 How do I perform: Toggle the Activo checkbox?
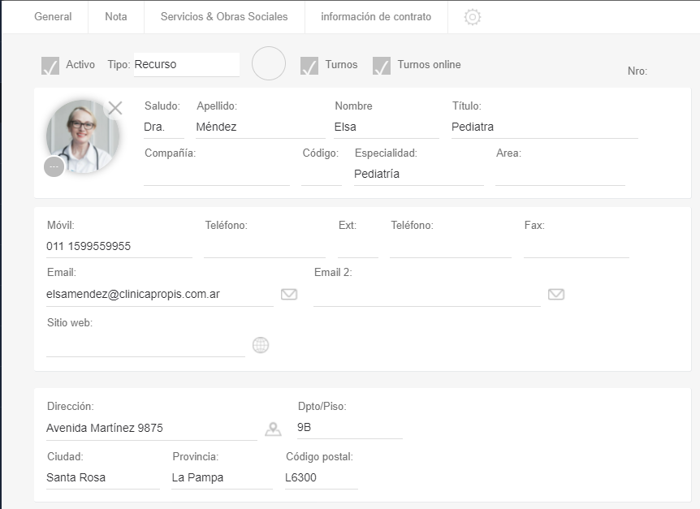click(50, 65)
